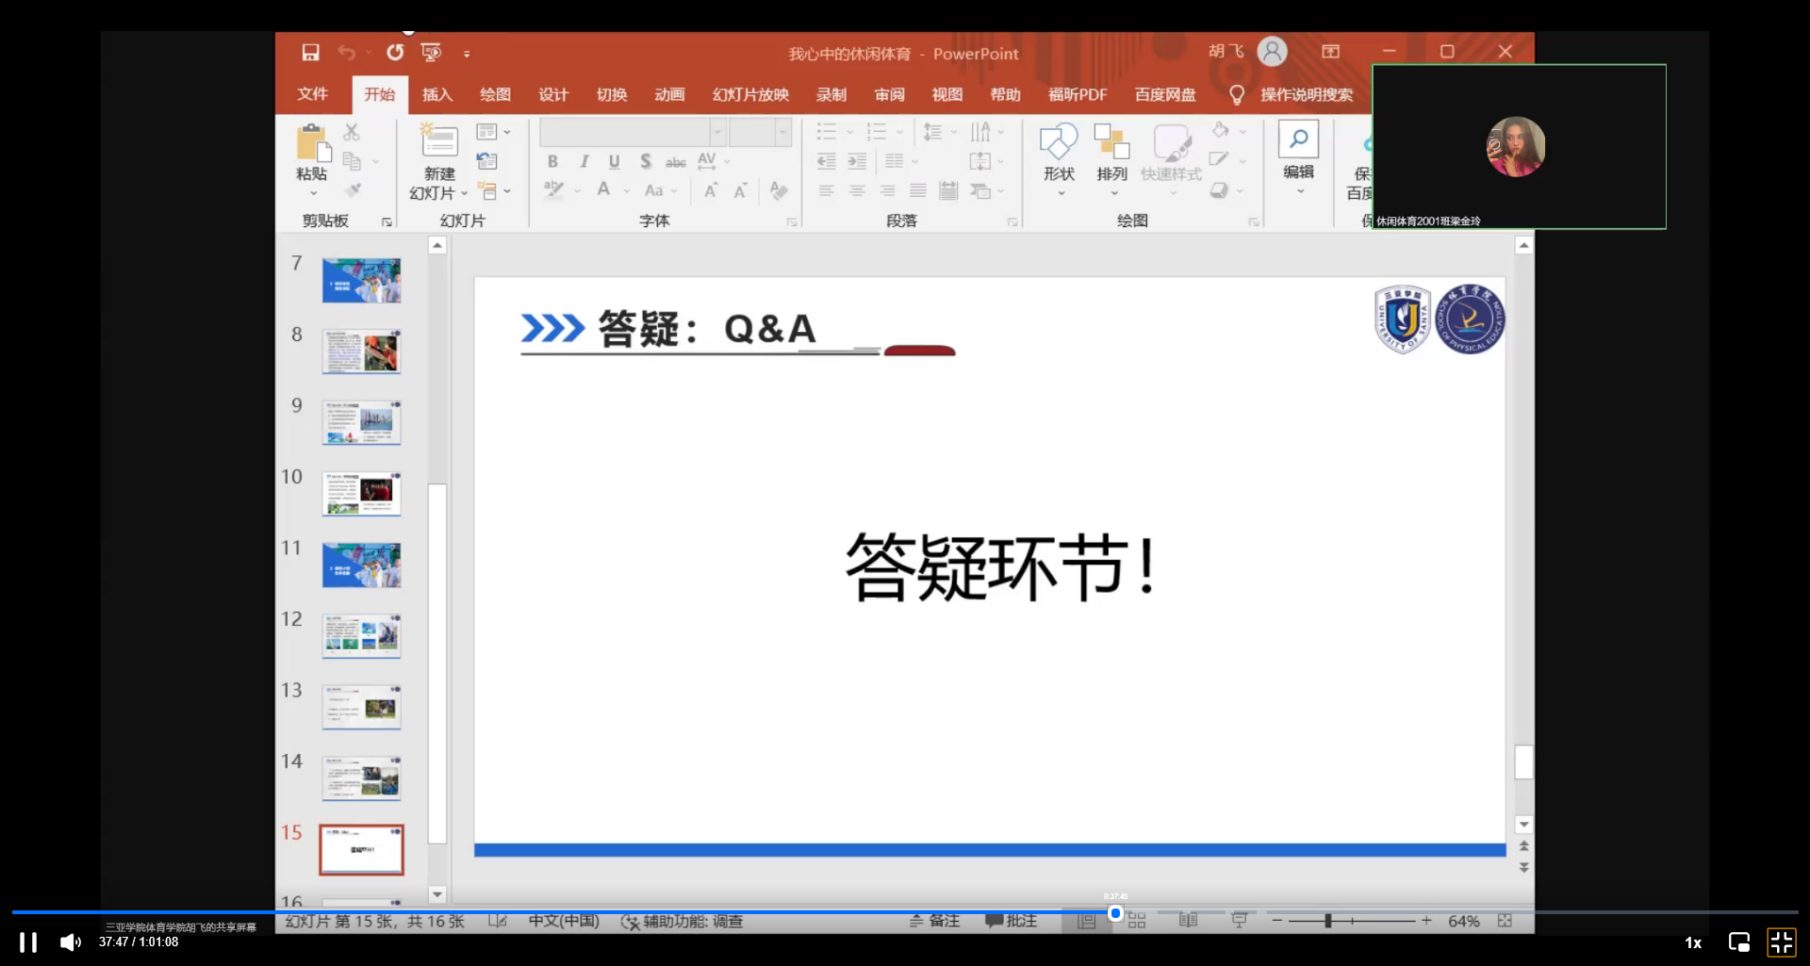The width and height of the screenshot is (1810, 966).
Task: Click the slideshow projector icon in status bar
Action: pyautogui.click(x=1241, y=921)
